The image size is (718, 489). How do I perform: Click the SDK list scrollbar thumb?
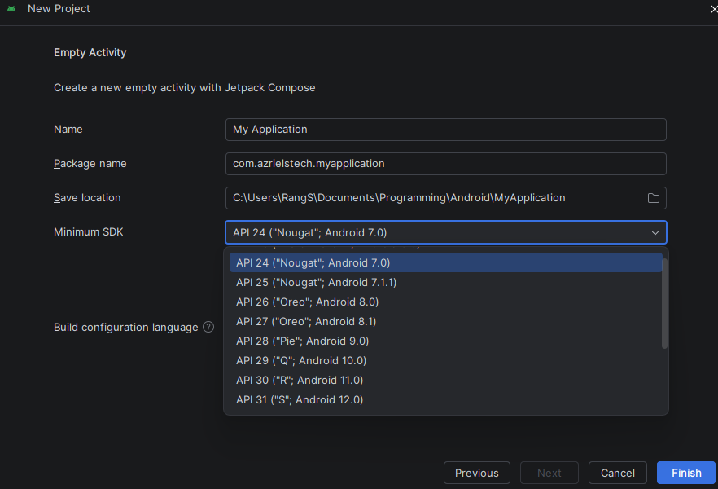(x=664, y=303)
